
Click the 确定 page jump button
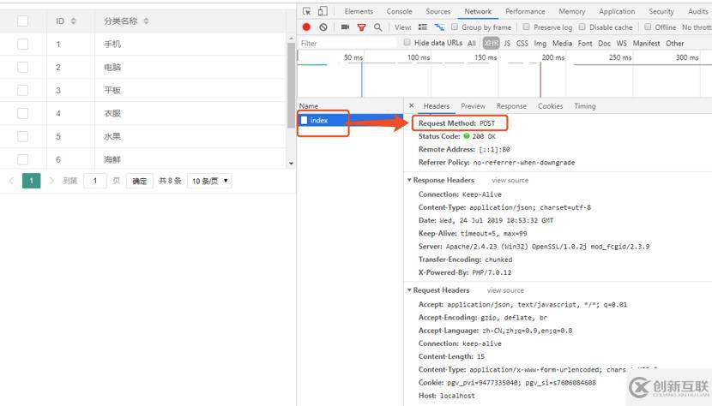coord(140,181)
